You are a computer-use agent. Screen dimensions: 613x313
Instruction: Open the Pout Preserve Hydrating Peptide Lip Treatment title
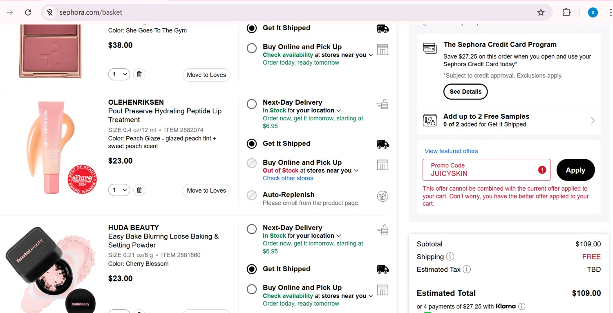(165, 115)
